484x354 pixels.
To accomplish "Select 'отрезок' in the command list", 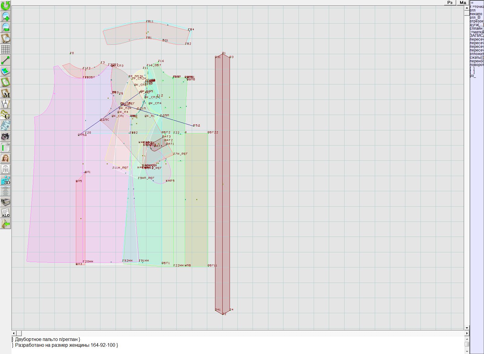I will click(x=476, y=21).
